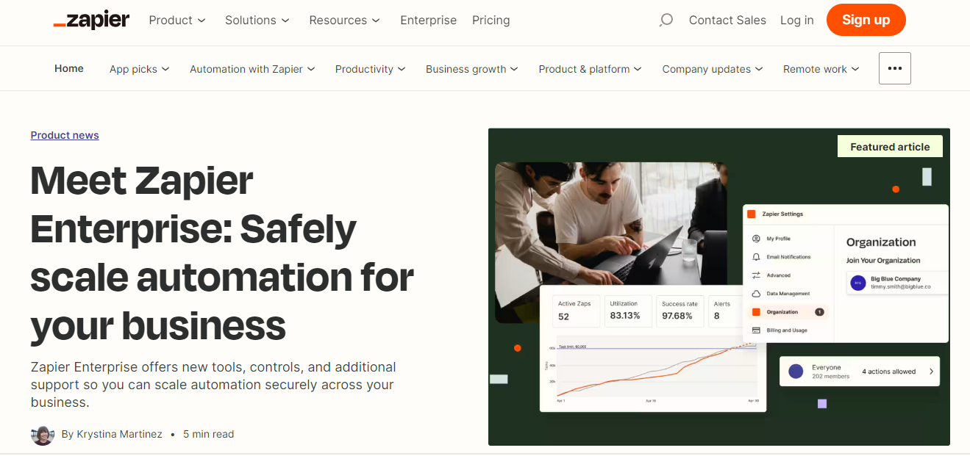This screenshot has height=456, width=970.
Task: Click the article summary paragraph
Action: click(x=213, y=385)
